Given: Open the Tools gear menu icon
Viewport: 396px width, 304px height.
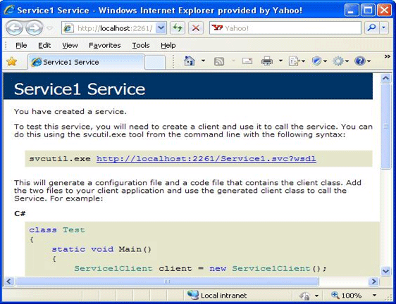Looking at the screenshot, I should pos(341,61).
